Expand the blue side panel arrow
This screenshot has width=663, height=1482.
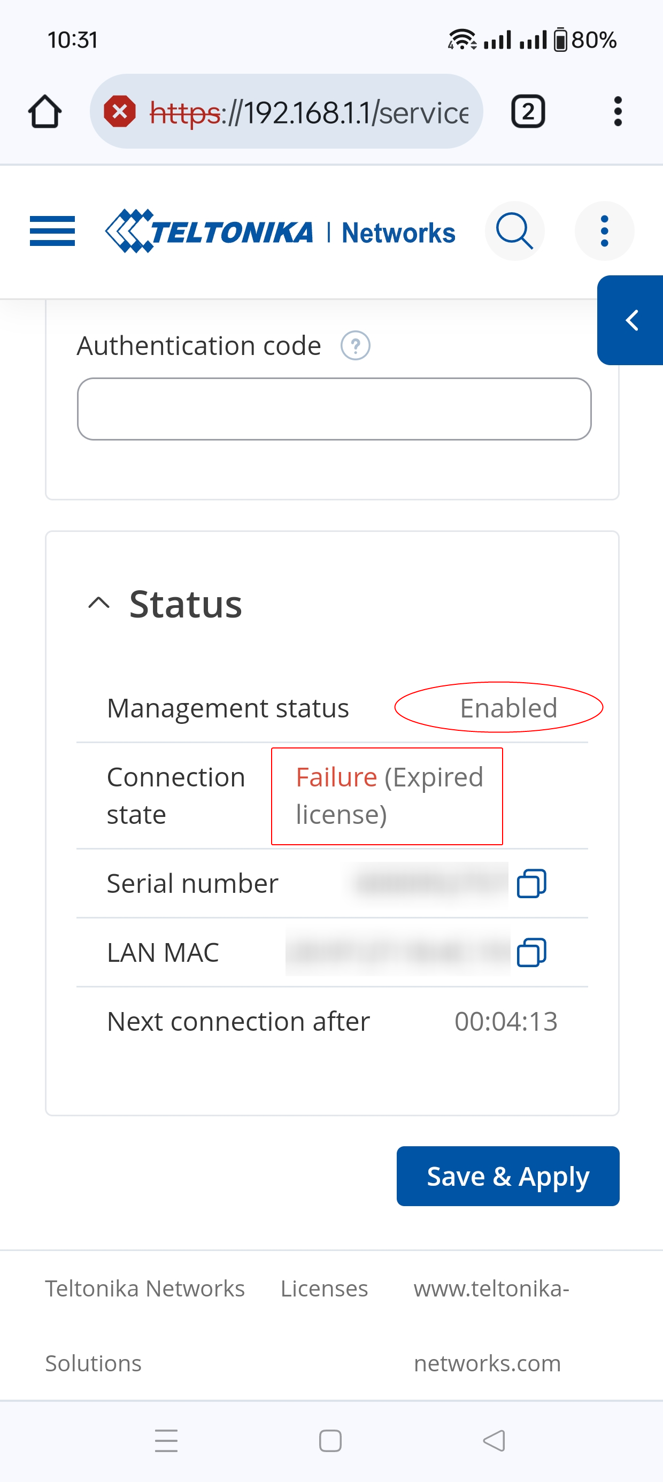(630, 320)
